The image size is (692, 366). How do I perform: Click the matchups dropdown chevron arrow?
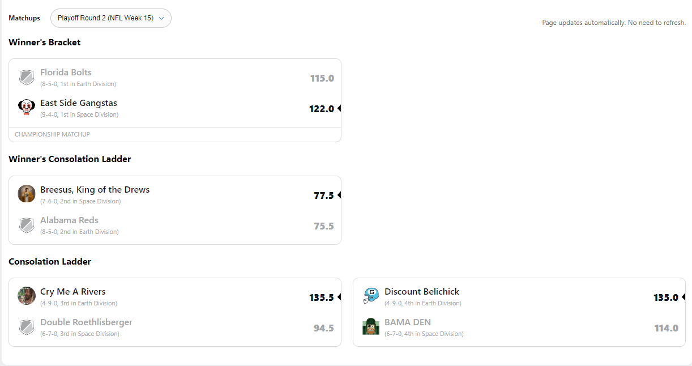coord(161,18)
